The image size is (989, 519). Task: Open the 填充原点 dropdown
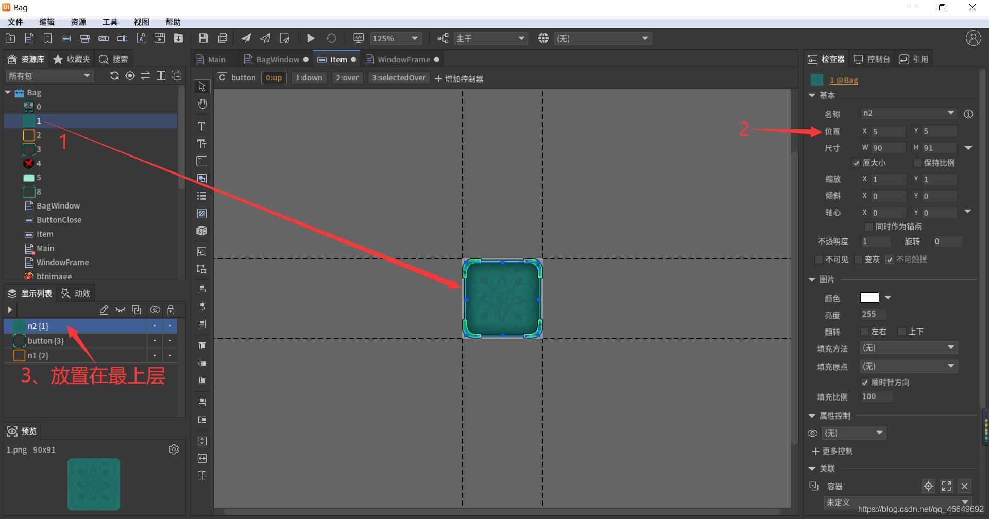pyautogui.click(x=909, y=366)
